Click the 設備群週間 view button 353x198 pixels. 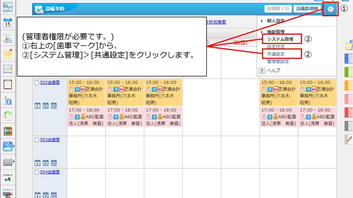(x=307, y=9)
